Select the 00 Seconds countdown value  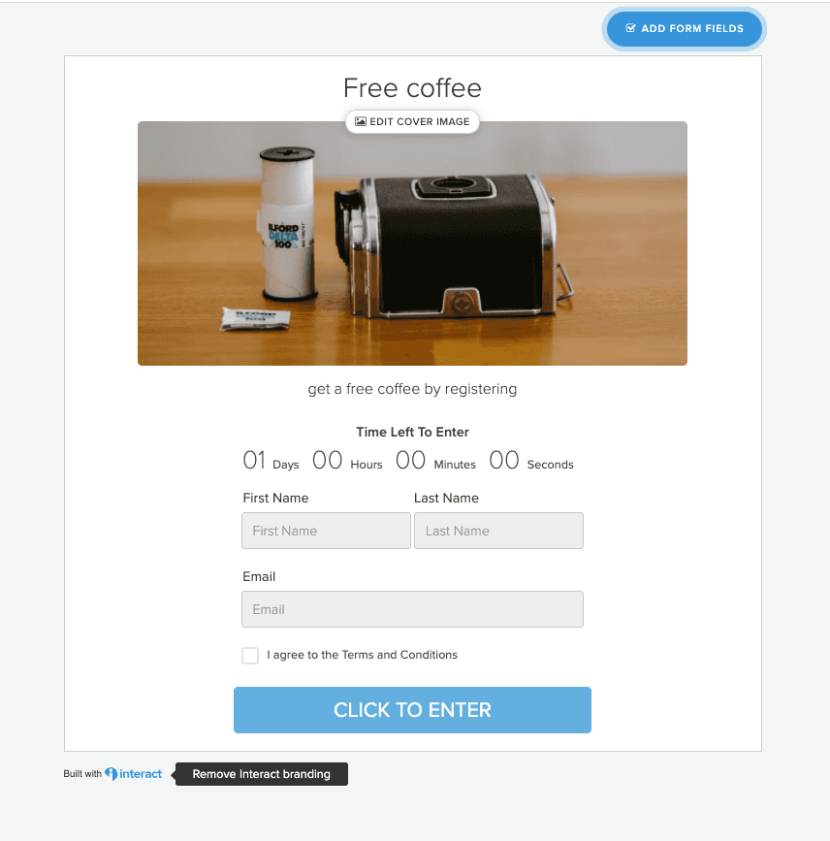(x=504, y=460)
